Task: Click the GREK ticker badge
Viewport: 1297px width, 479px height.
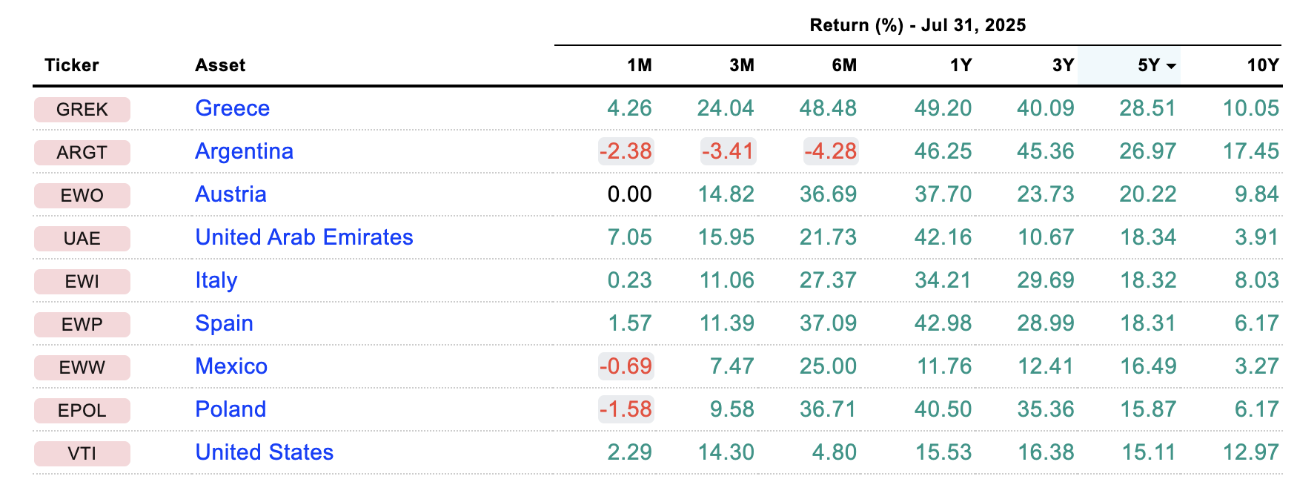Action: tap(82, 110)
